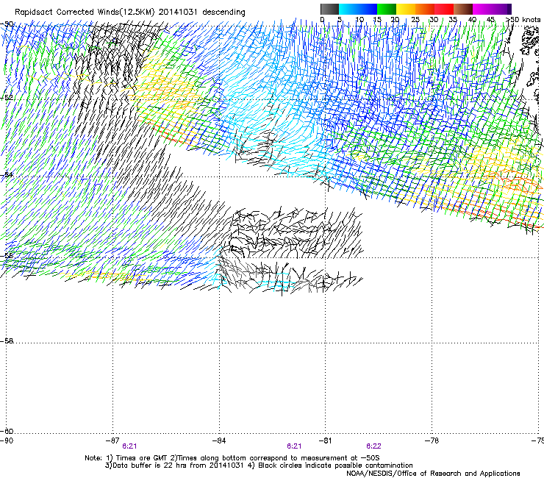Click the '-54' latitude axis label

click(7, 174)
